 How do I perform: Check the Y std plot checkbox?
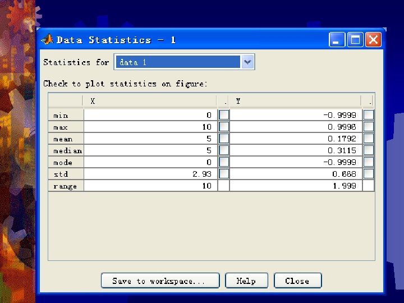pos(369,174)
